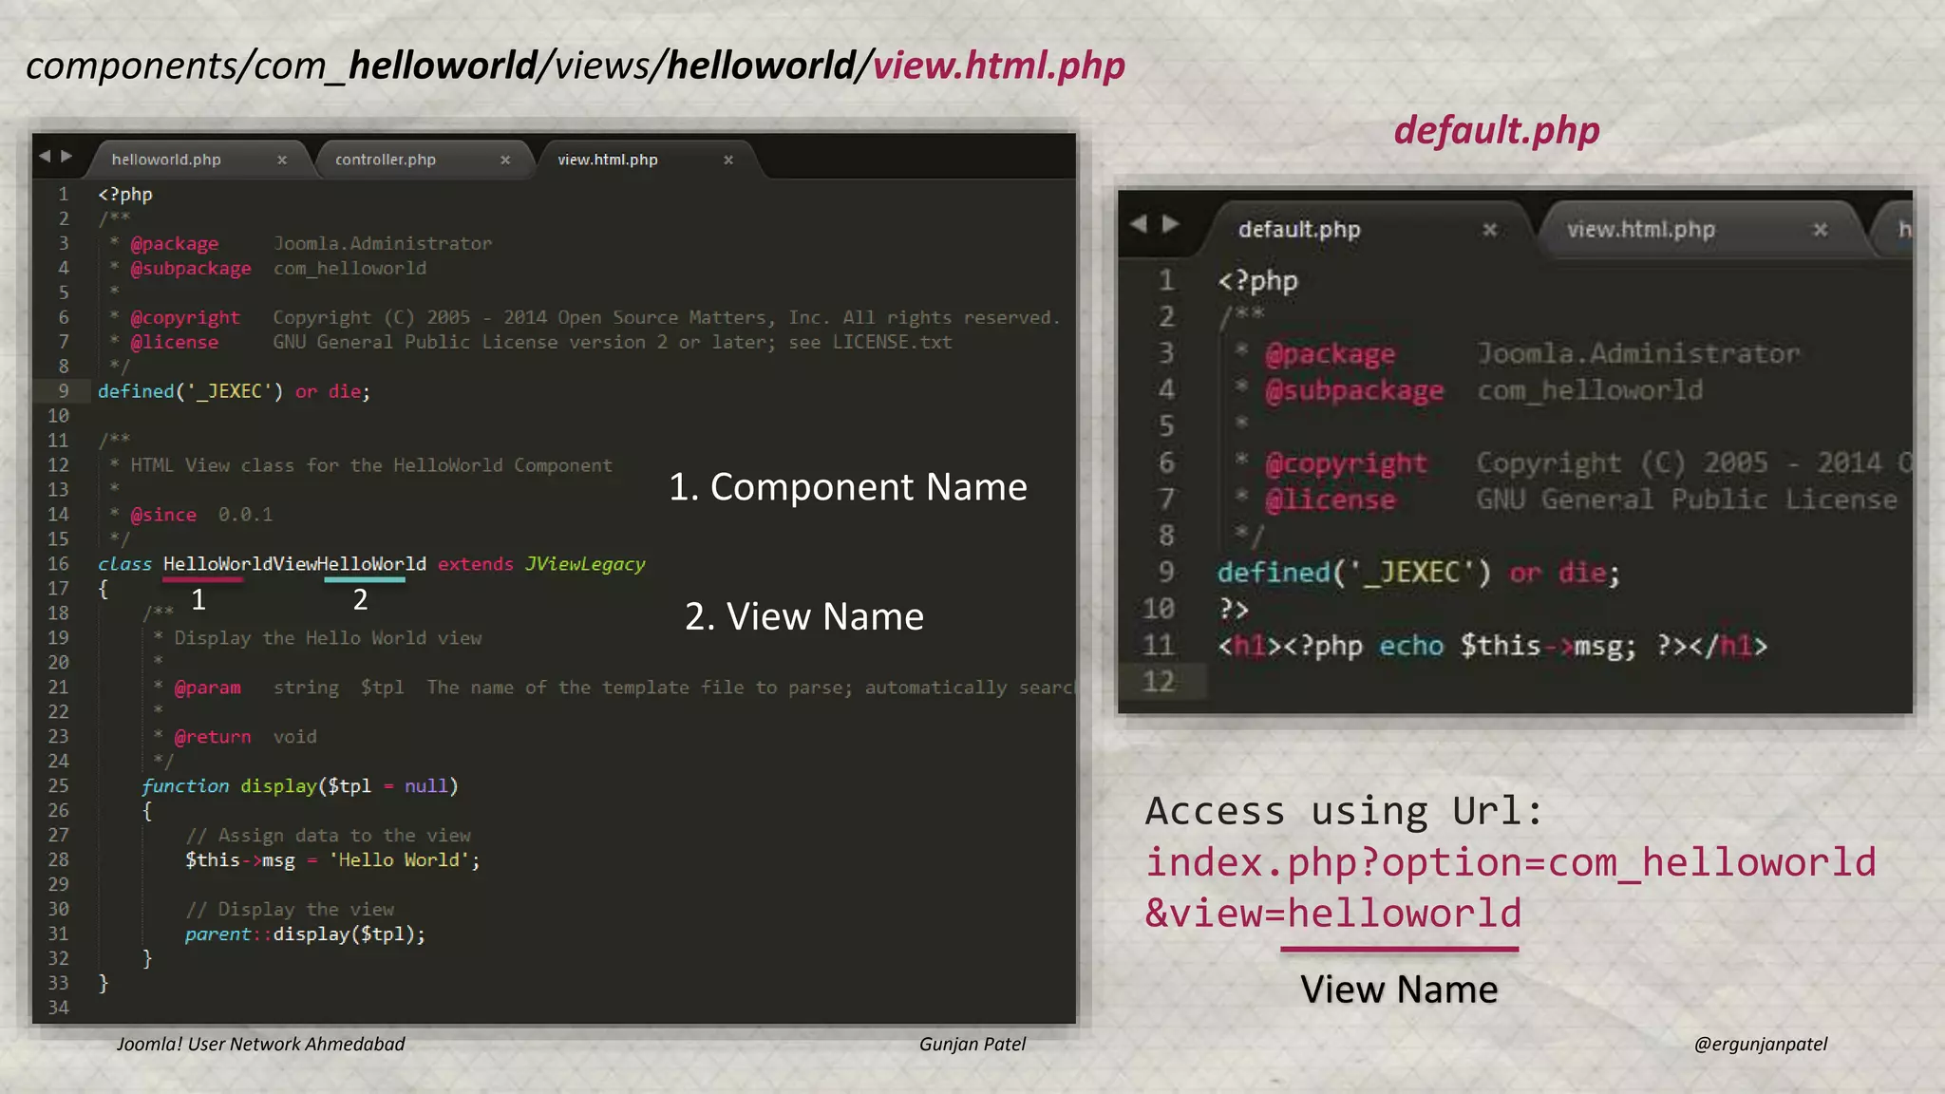Viewport: 1945px width, 1094px height.
Task: Click line number 16 in left editor gutter
Action: pos(59,563)
